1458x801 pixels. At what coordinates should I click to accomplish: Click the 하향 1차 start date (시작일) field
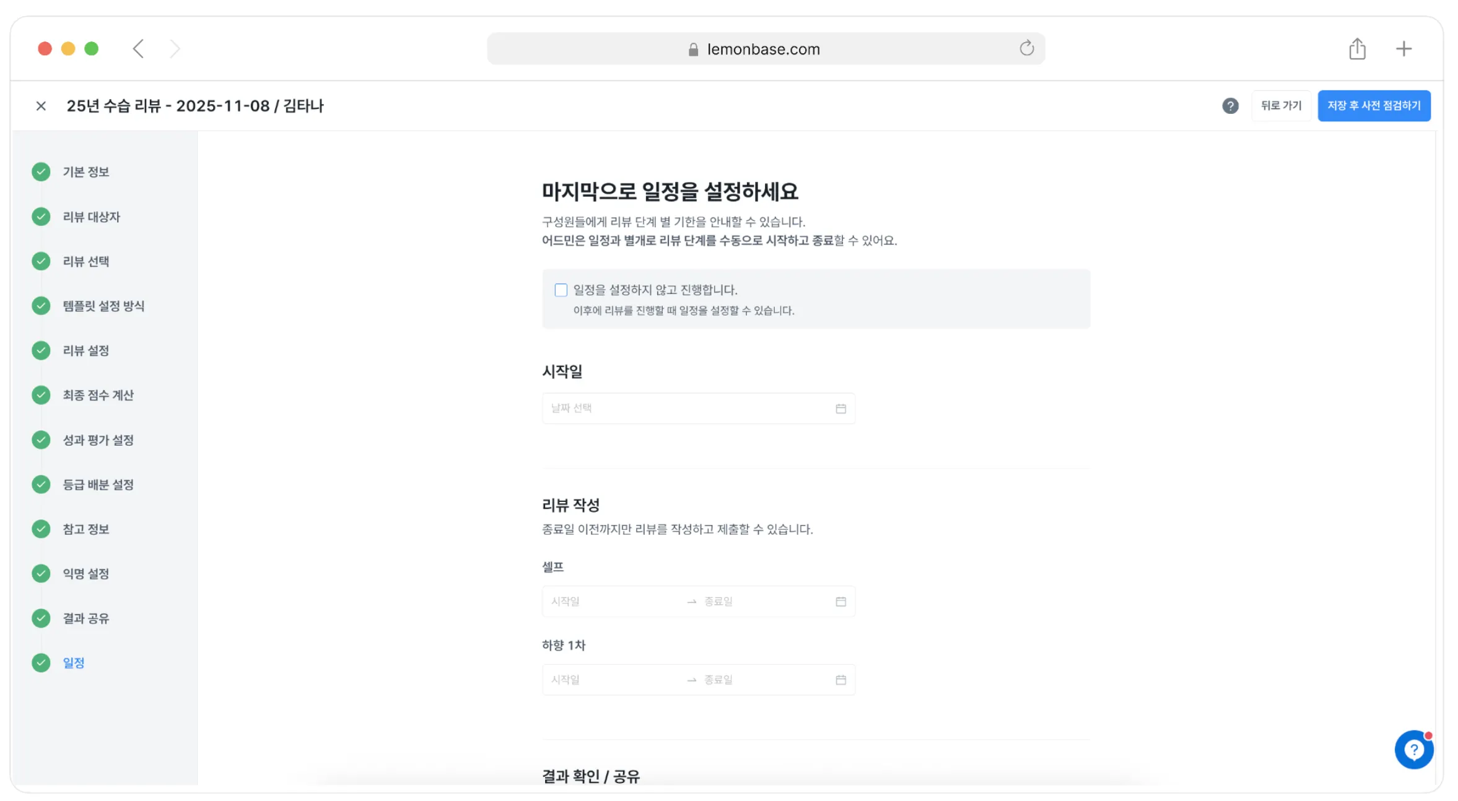pyautogui.click(x=613, y=680)
